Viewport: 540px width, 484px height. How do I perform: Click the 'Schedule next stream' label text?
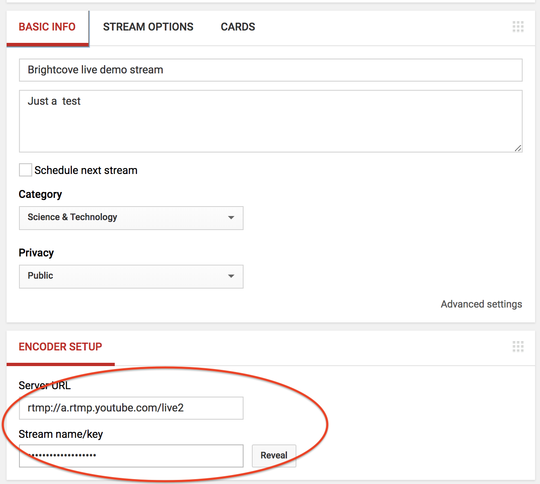[86, 170]
